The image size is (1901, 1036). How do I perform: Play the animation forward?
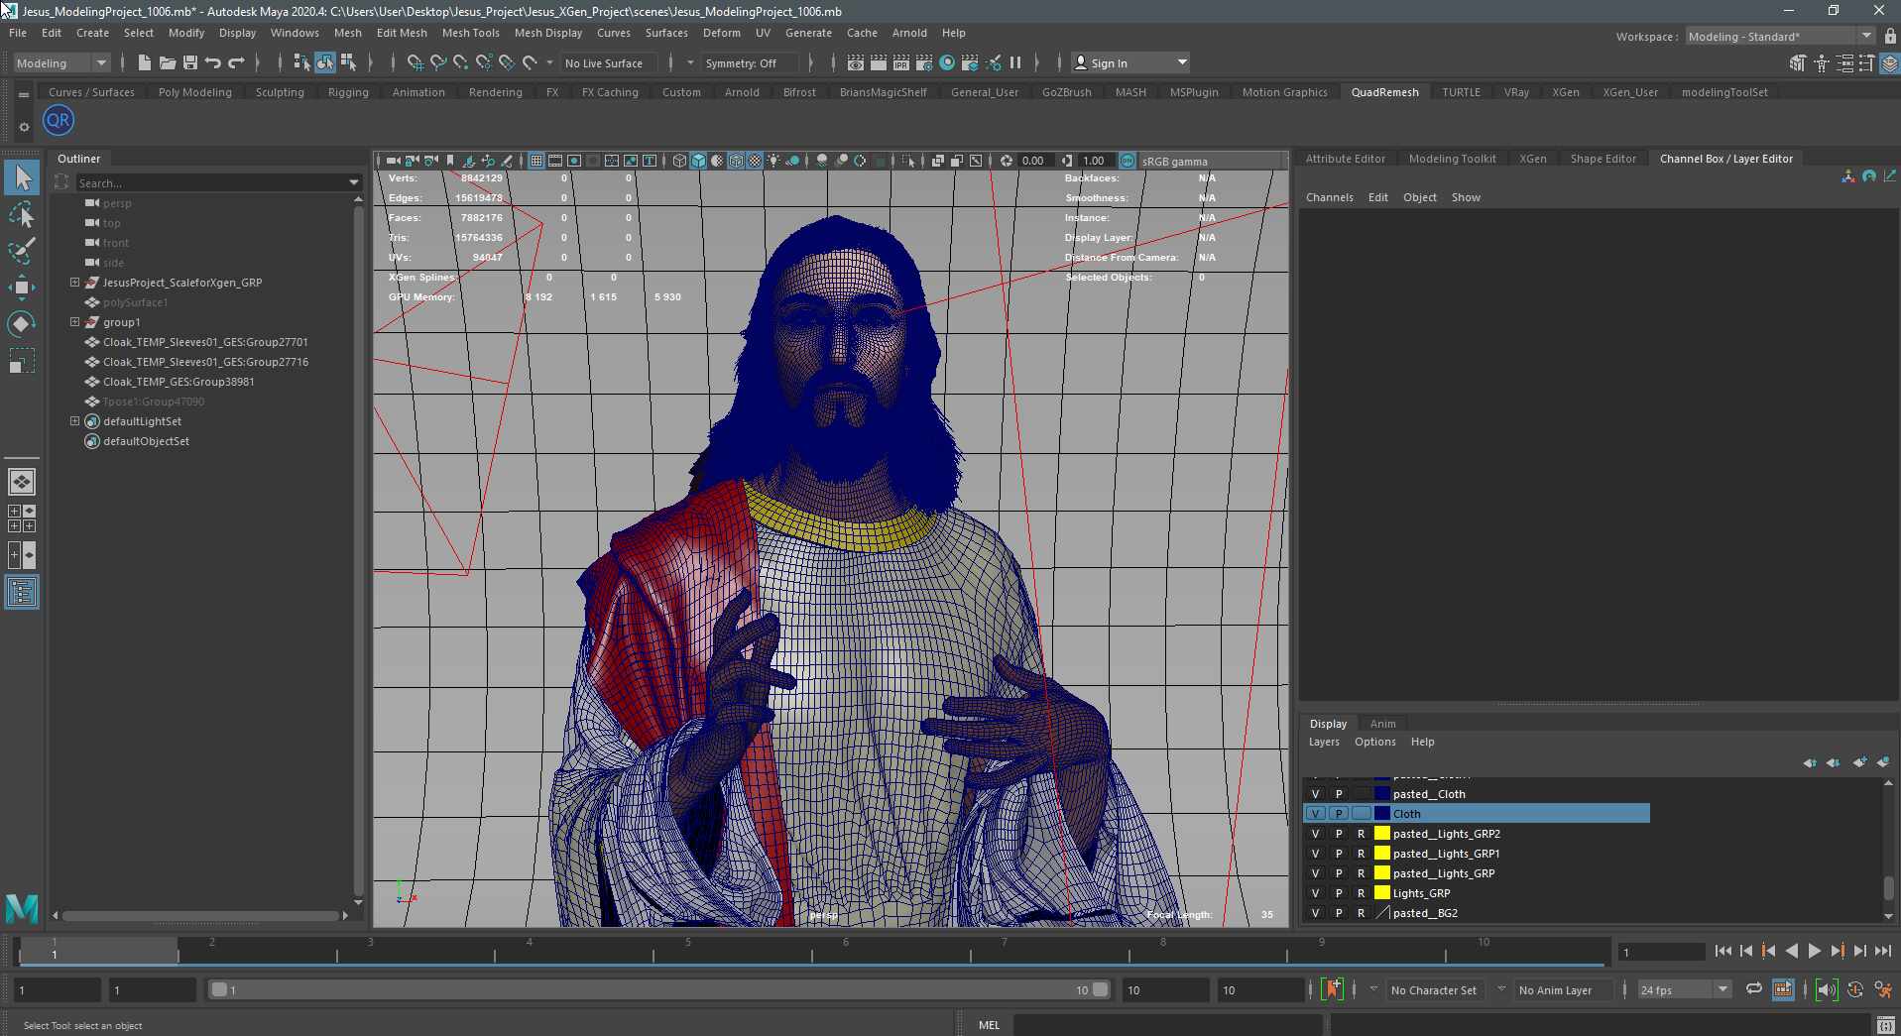(x=1814, y=951)
